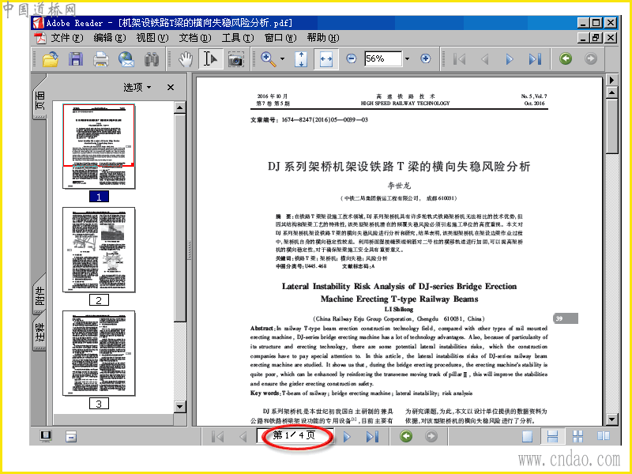The image size is (632, 474).
Task: Click the 56% zoom field
Action: click(x=383, y=58)
